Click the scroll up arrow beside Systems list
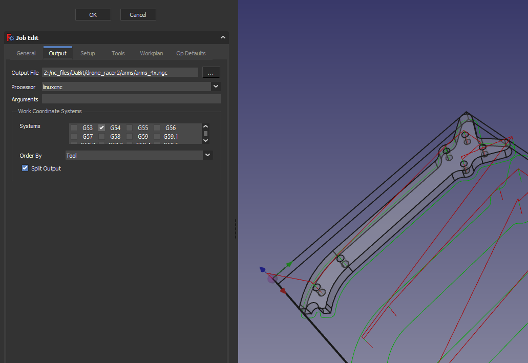The width and height of the screenshot is (528, 363). (205, 126)
